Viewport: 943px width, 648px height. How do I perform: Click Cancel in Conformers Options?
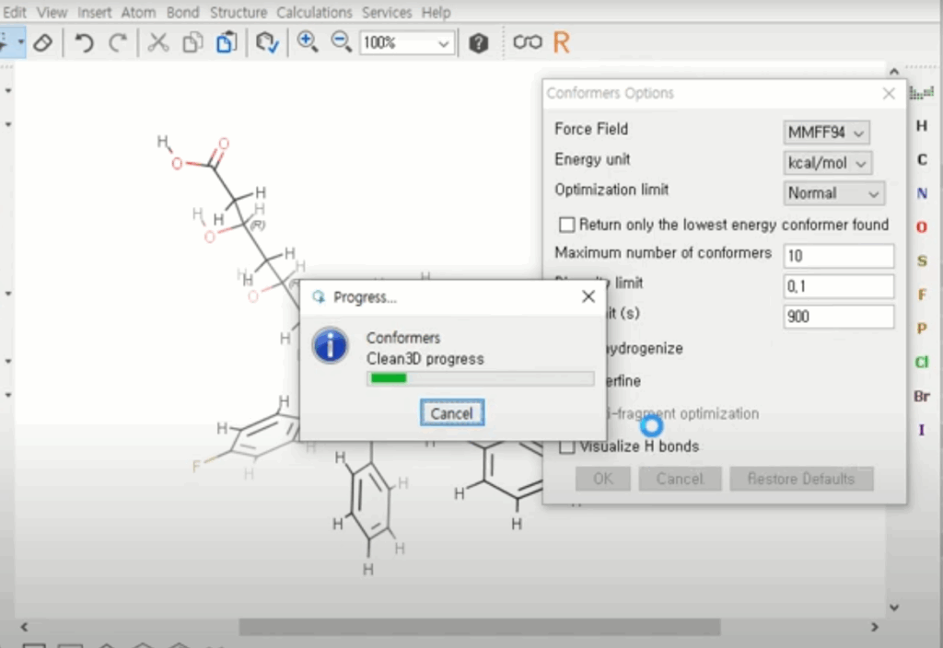point(680,479)
